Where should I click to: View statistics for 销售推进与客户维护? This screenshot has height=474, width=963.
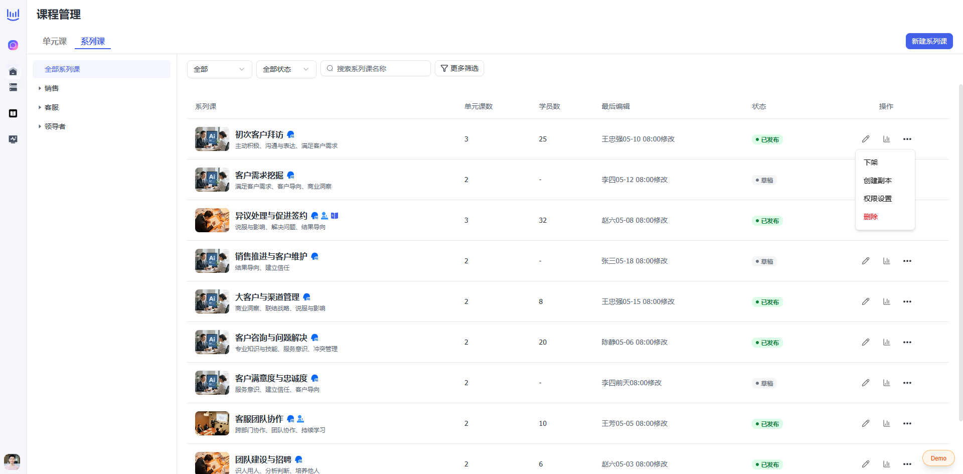(887, 261)
